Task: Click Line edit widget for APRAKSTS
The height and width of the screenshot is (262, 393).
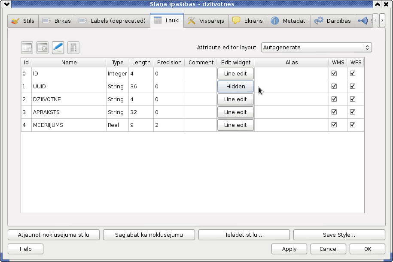Action: pyautogui.click(x=235, y=112)
